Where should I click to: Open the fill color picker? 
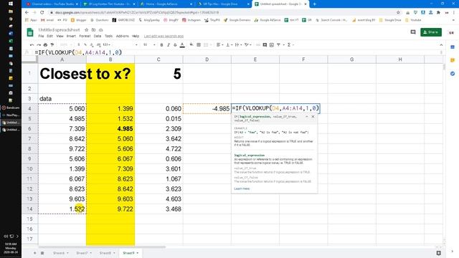[191, 44]
